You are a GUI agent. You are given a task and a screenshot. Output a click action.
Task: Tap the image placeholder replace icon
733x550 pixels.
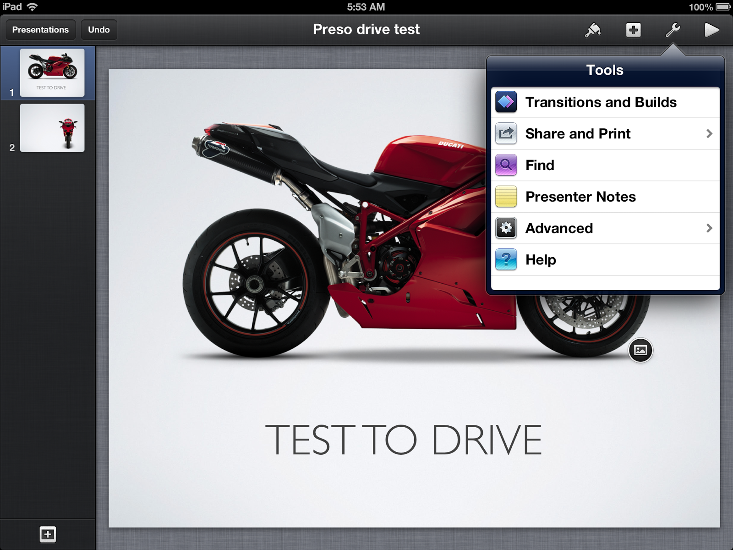point(640,350)
